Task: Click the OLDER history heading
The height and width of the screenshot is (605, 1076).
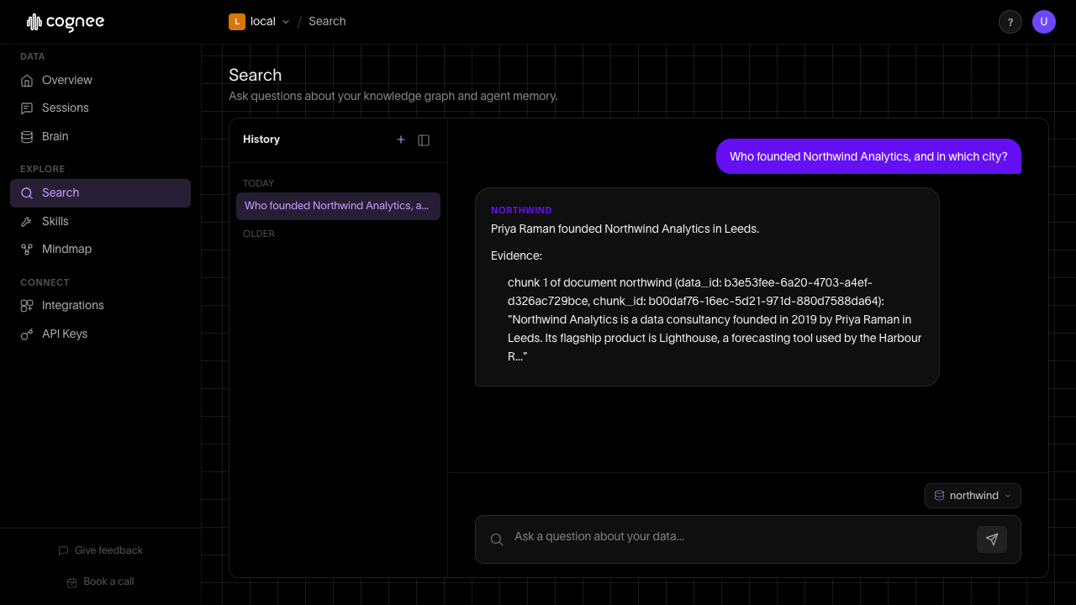Action: 259,234
